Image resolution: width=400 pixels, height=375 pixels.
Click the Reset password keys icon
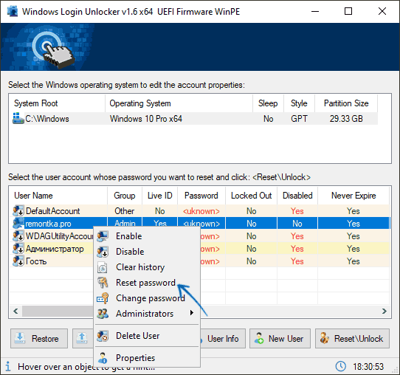[x=103, y=283]
